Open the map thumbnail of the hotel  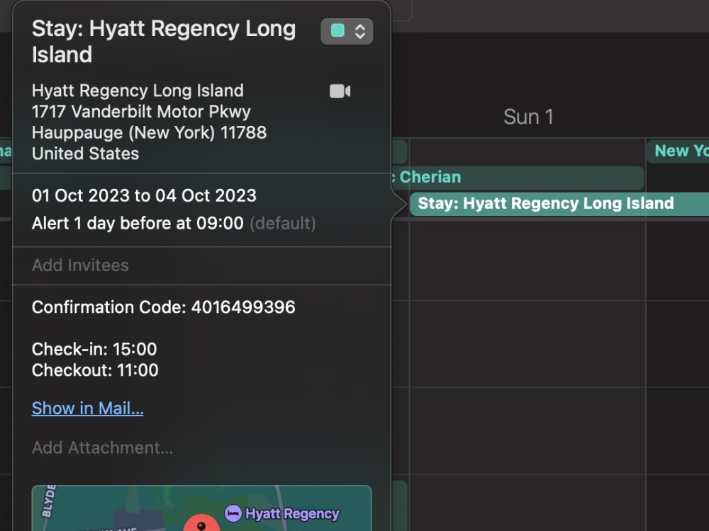[201, 508]
